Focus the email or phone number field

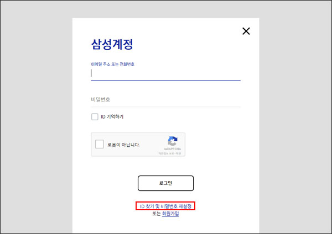[165, 73]
